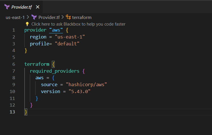Open us-east-1 breadcrumb folder
The image size is (212, 135).
click(15, 17)
